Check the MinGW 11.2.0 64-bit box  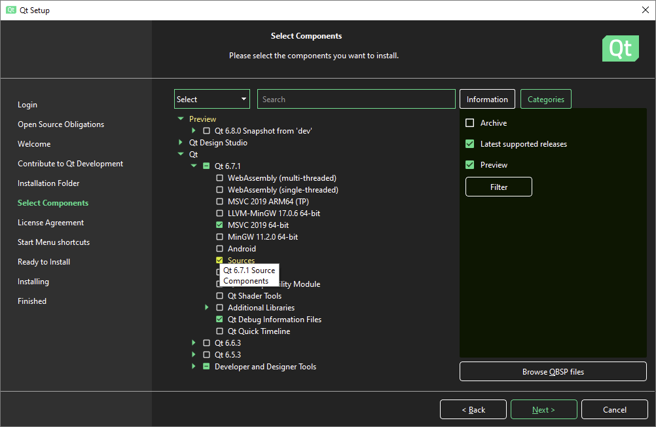220,237
